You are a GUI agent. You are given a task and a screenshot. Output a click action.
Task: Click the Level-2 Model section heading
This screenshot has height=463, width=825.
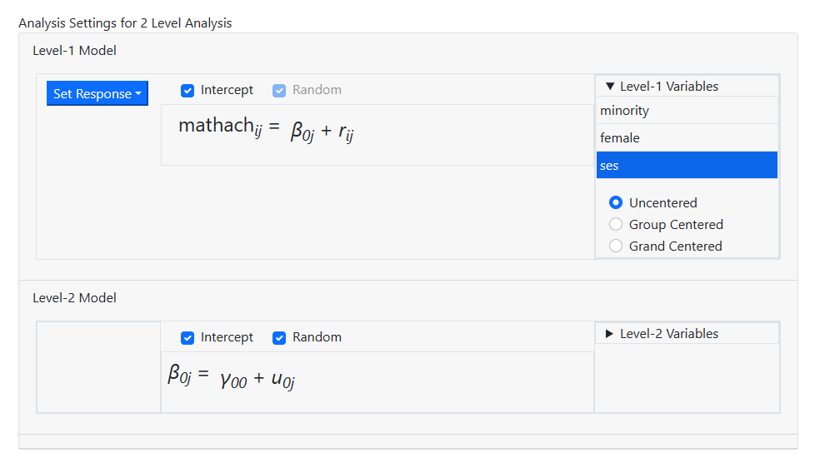coord(74,298)
